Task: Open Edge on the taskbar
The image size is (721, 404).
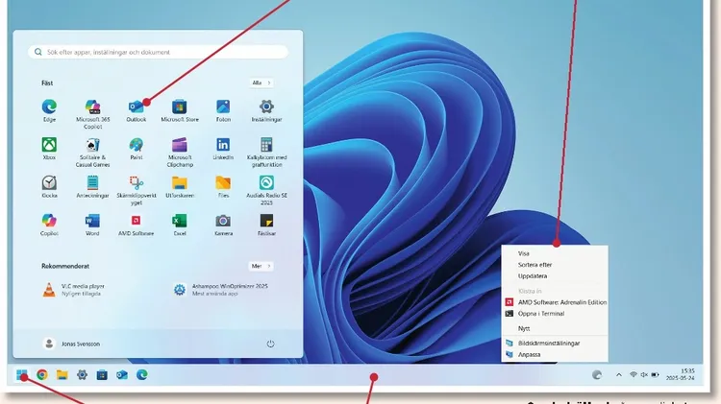Action: (142, 375)
